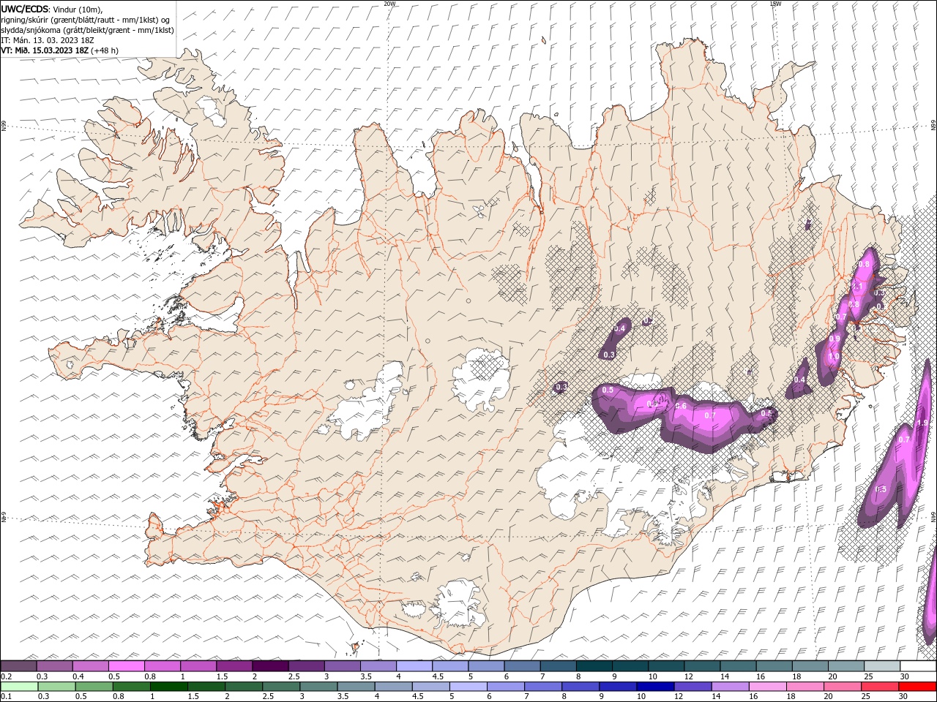Click the 0.6 snowfall value in central band

681,406
